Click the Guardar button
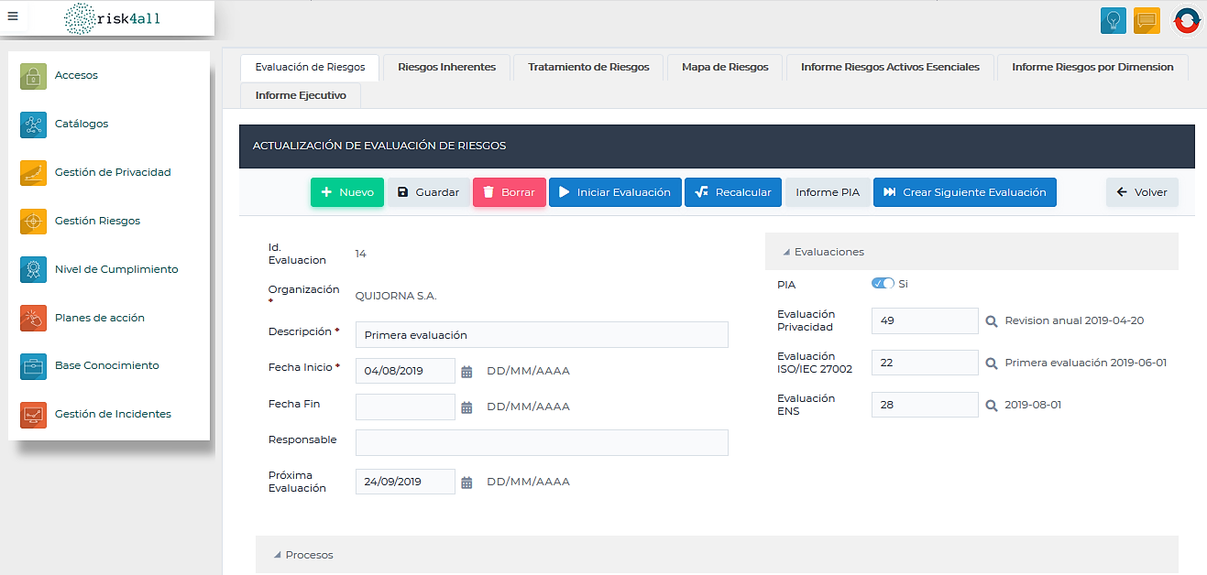 coord(428,192)
